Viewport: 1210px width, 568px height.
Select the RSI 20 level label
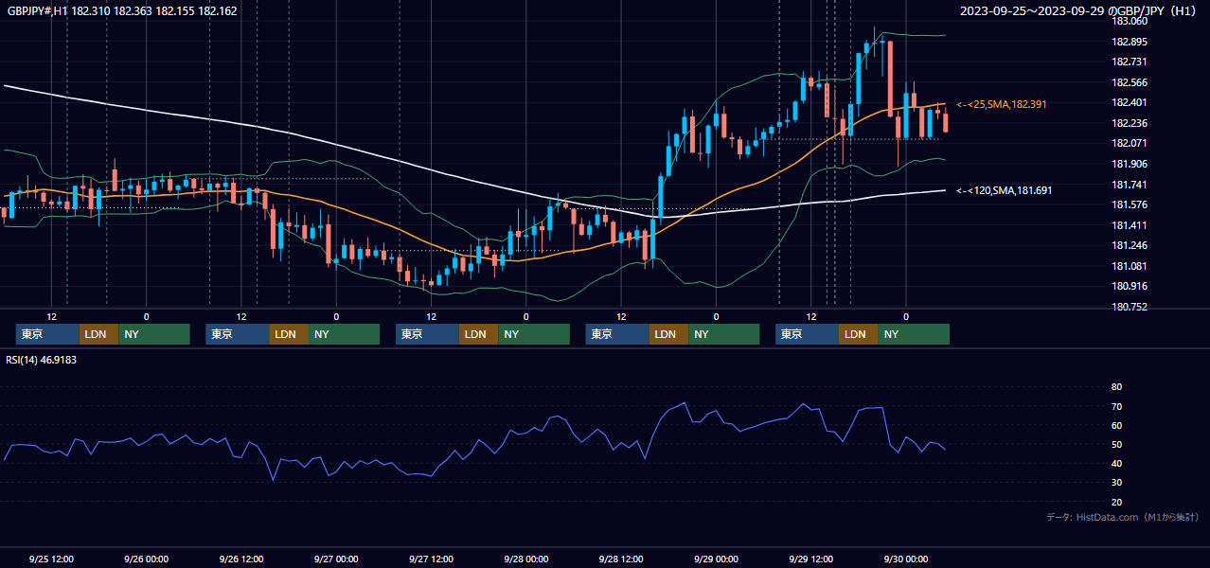[x=1116, y=502]
